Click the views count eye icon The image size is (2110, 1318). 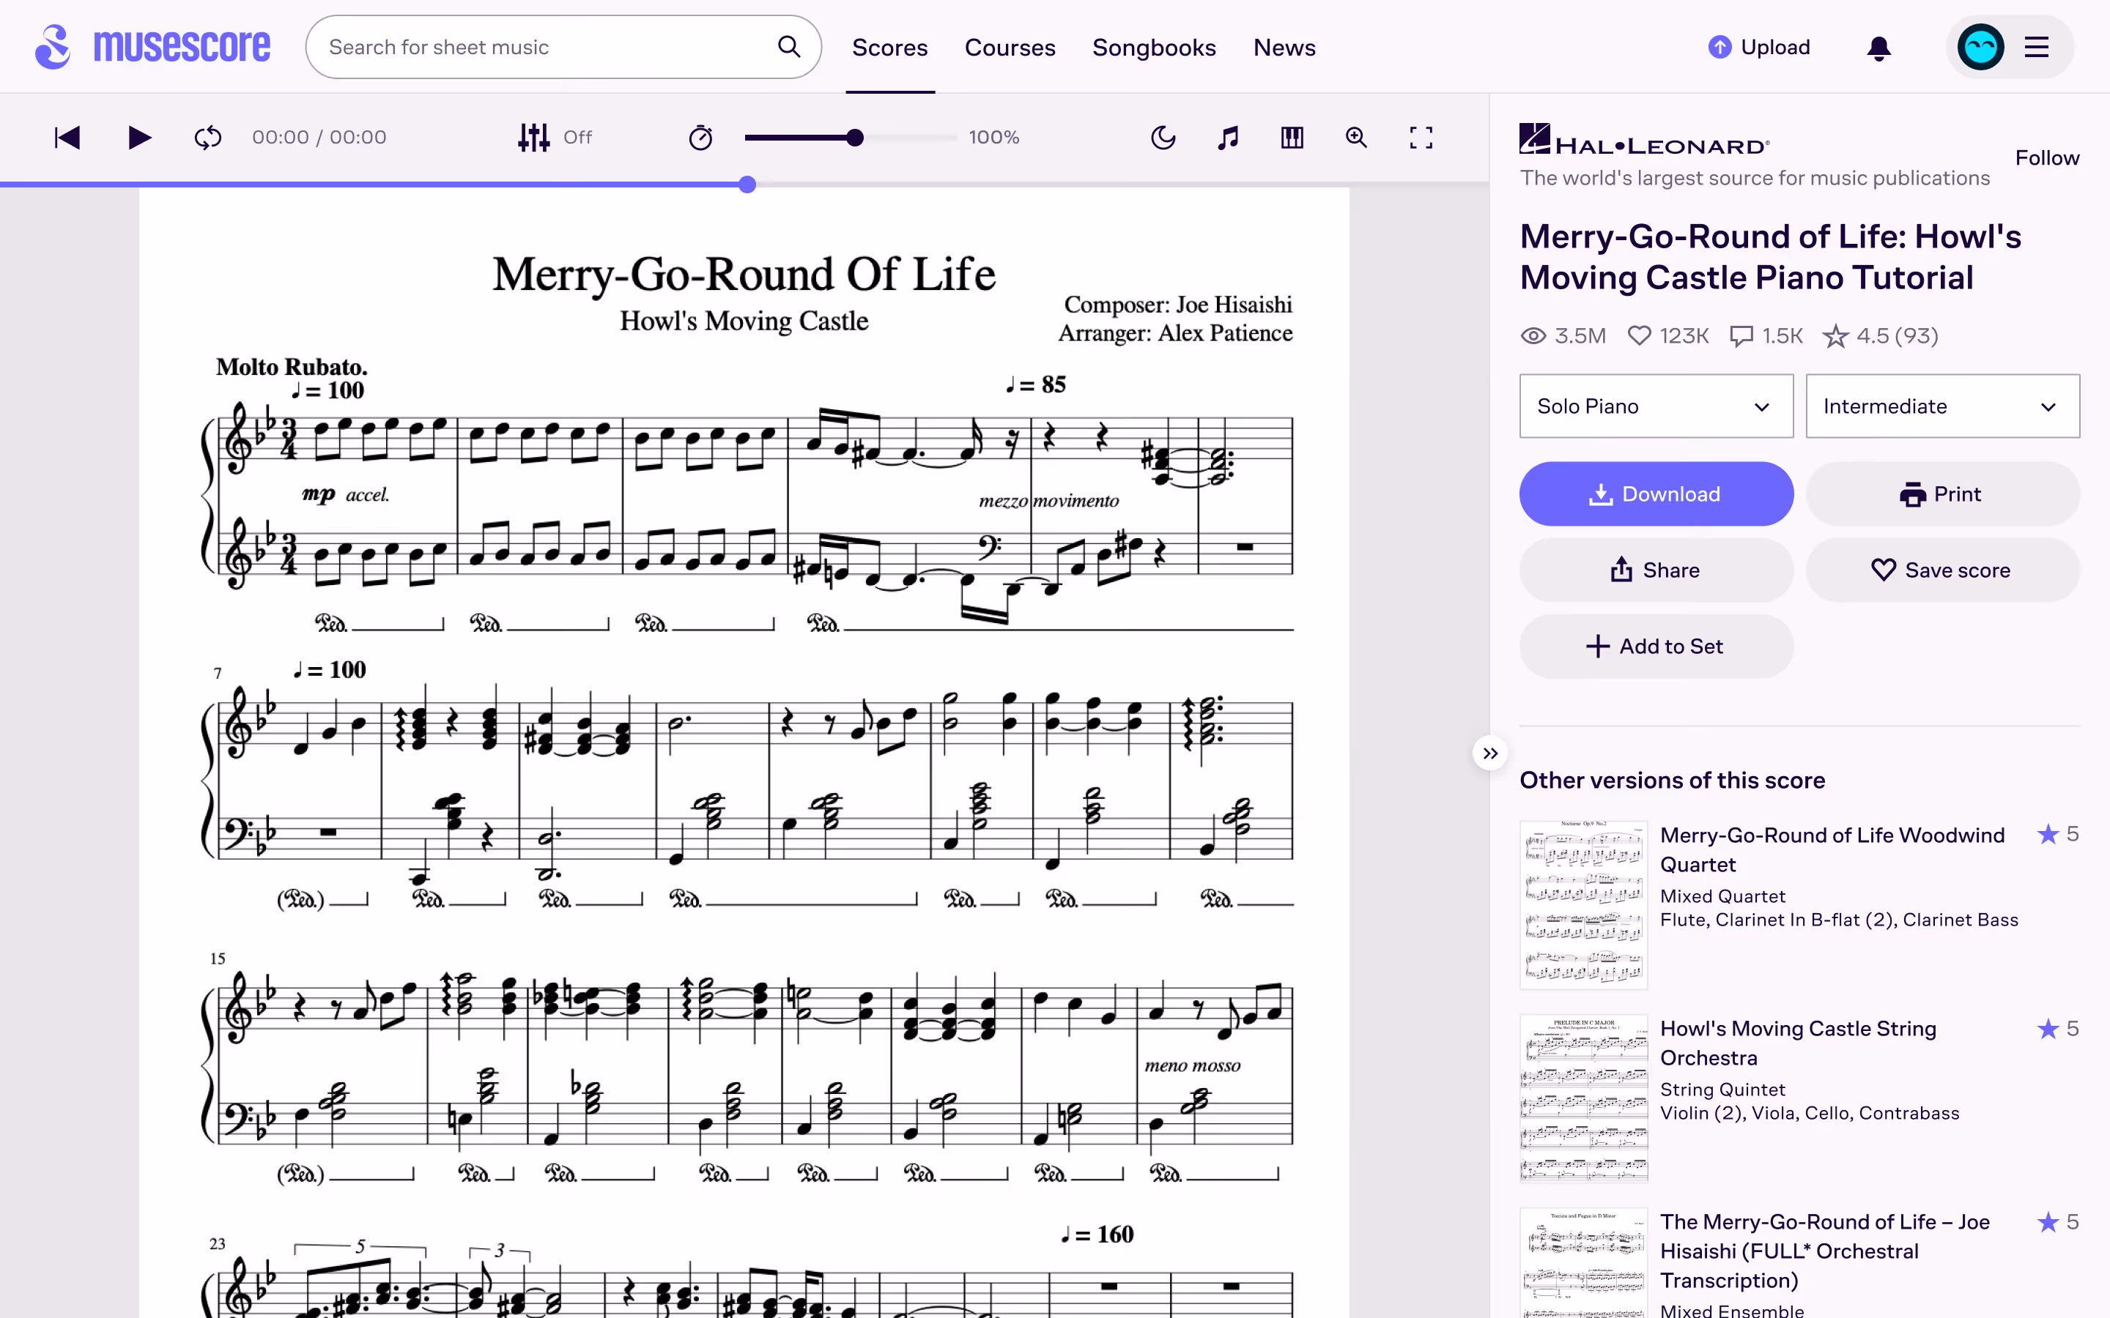click(x=1533, y=335)
